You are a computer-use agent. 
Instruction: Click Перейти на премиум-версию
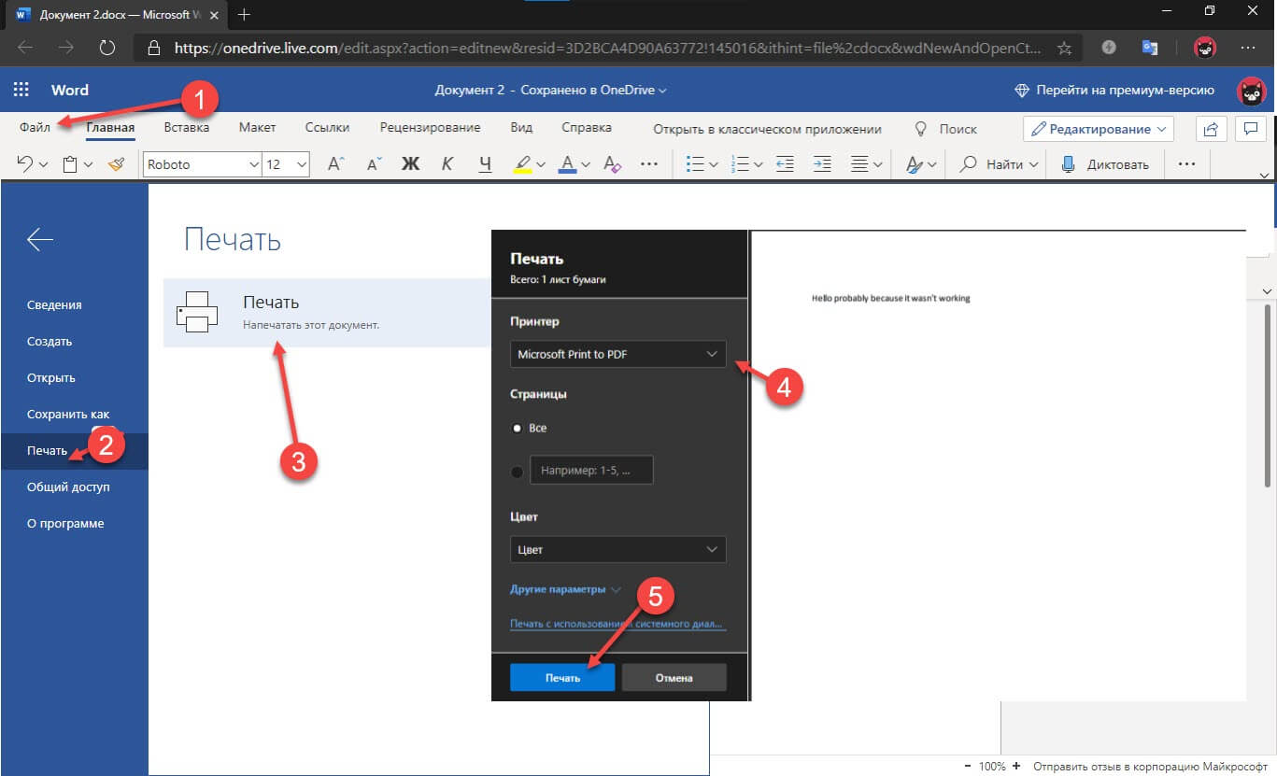coord(1114,91)
